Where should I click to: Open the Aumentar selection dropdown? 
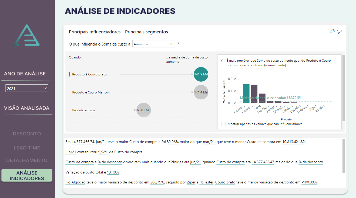click(153, 44)
